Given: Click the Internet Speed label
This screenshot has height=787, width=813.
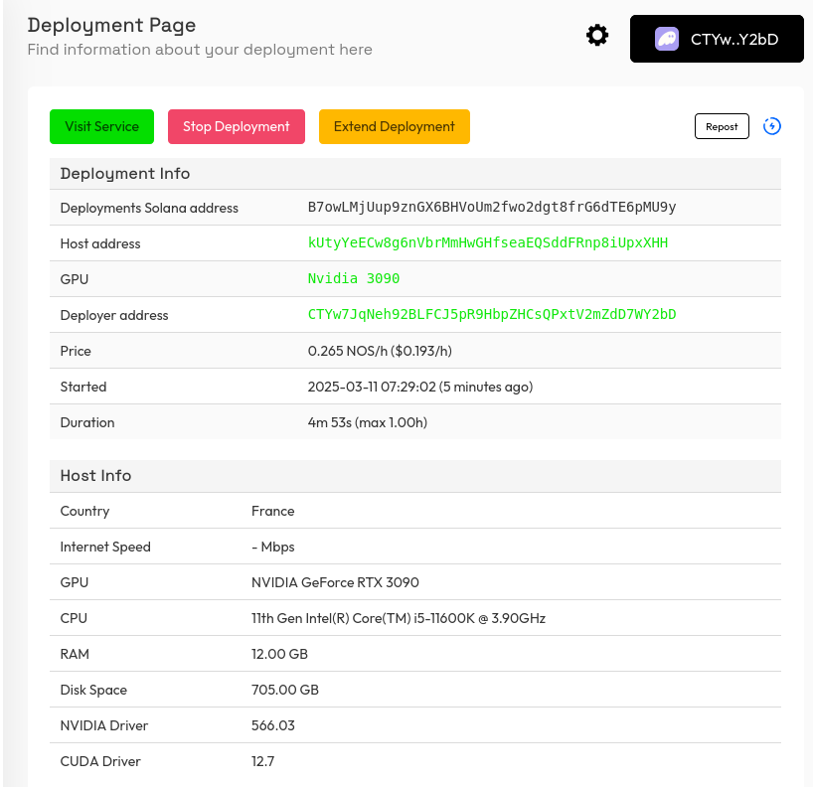Looking at the screenshot, I should (x=105, y=547).
